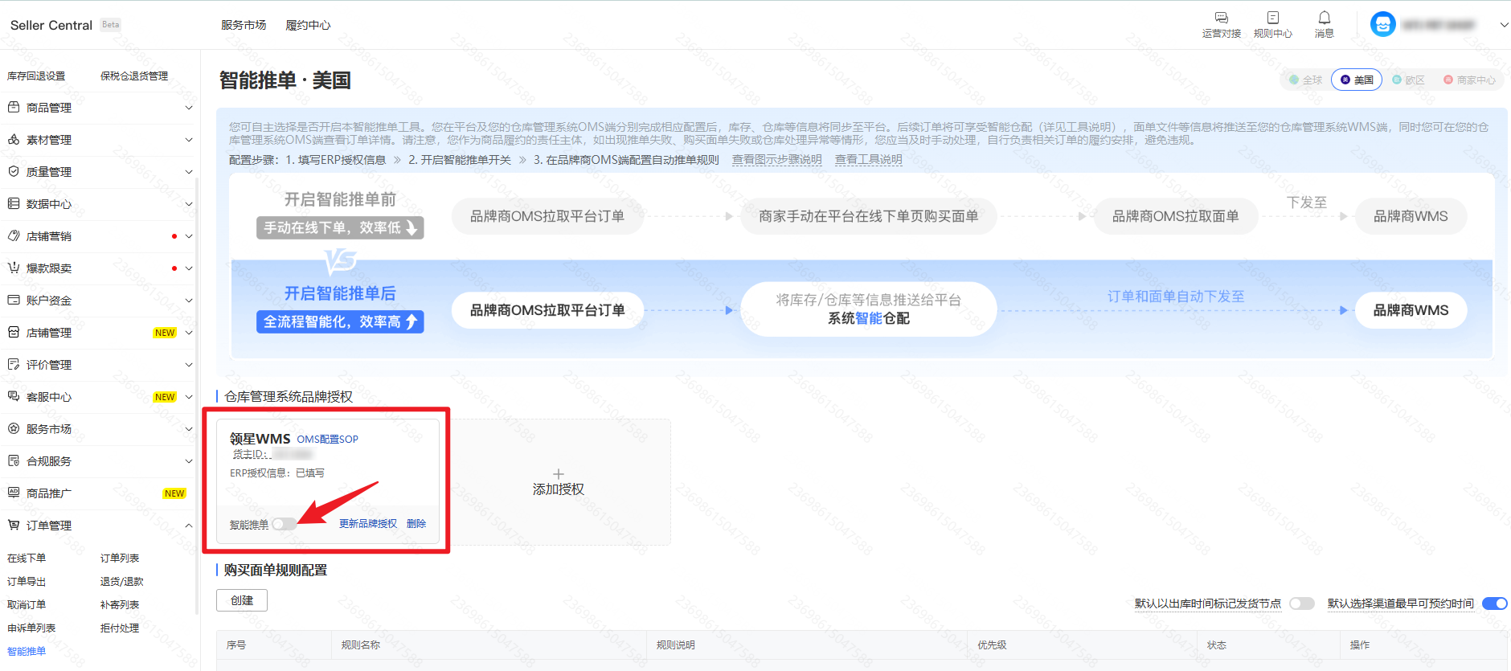Click the 爆款限卖 cart icon
The image size is (1511, 671).
14,268
